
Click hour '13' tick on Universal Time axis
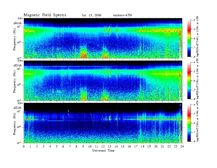tap(110, 146)
